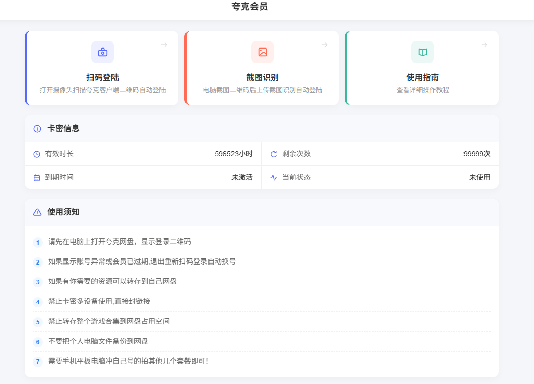This screenshot has height=384, width=534.
Task: Click the camera icon for scan login
Action: pos(103,52)
